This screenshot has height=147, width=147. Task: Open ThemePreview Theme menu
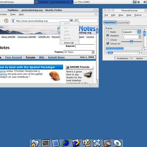click(x=138, y=15)
